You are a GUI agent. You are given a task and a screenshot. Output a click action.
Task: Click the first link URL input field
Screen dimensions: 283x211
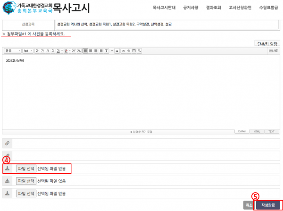click(146, 143)
